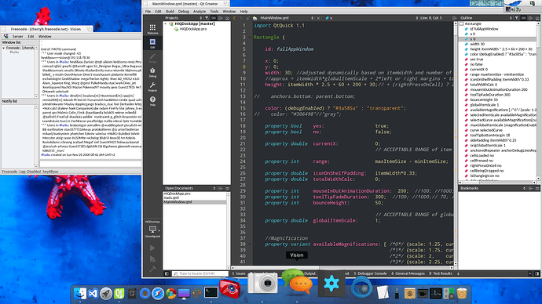
Task: Click the Start Debugging button
Action: [x=152, y=259]
